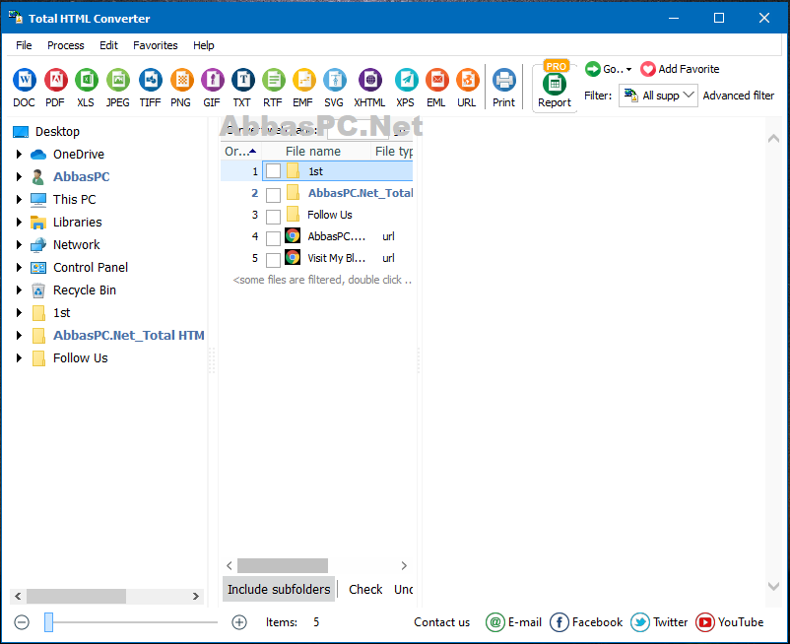
Task: Click preview pane scroll down arrow
Action: (x=773, y=586)
